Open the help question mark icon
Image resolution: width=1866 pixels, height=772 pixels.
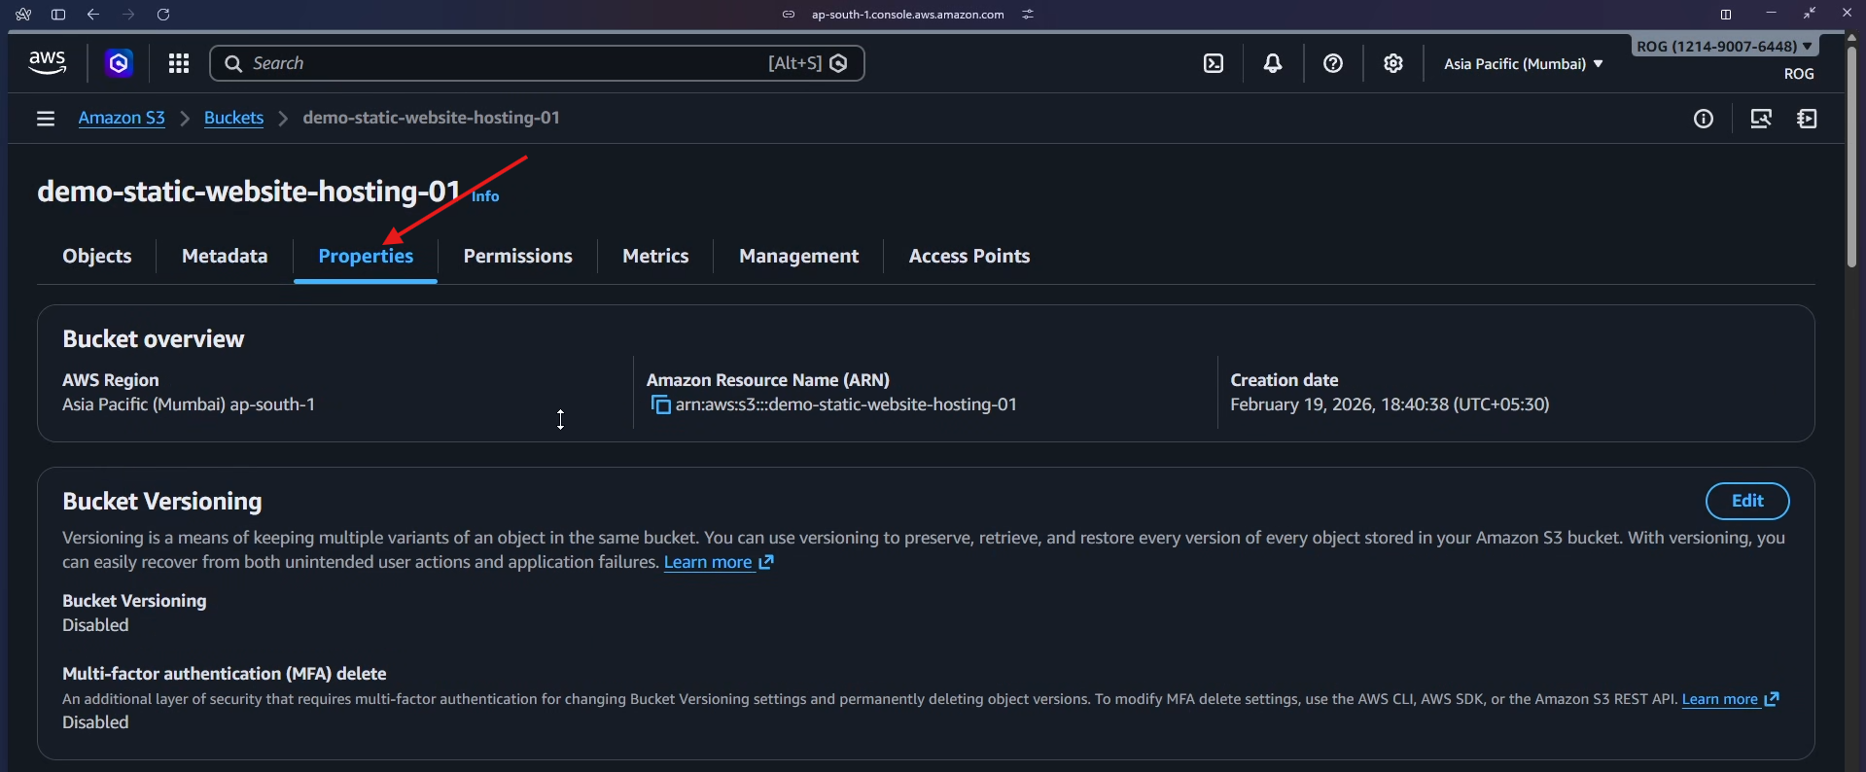point(1332,63)
